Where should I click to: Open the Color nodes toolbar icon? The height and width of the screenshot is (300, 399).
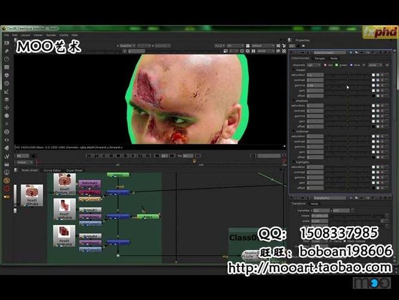click(x=7, y=75)
